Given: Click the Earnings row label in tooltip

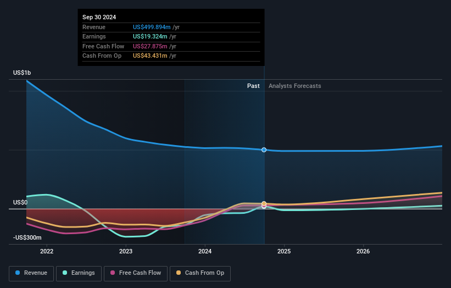Looking at the screenshot, I should (x=94, y=36).
